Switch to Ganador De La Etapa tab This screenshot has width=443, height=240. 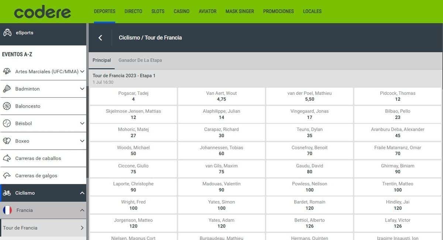140,60
